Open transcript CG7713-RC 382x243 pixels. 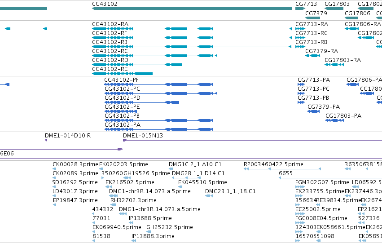312,33
